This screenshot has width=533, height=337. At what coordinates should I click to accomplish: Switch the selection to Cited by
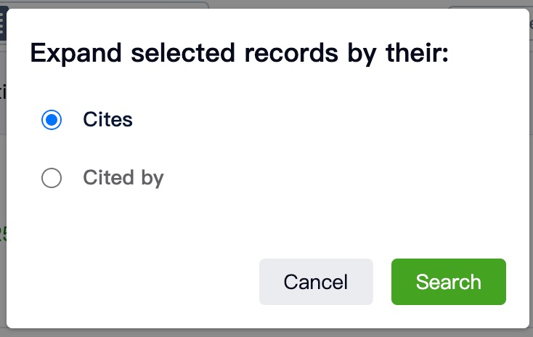52,178
